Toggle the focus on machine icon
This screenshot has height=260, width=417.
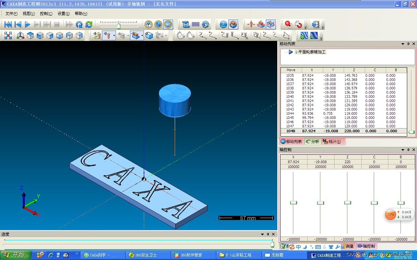(270, 24)
